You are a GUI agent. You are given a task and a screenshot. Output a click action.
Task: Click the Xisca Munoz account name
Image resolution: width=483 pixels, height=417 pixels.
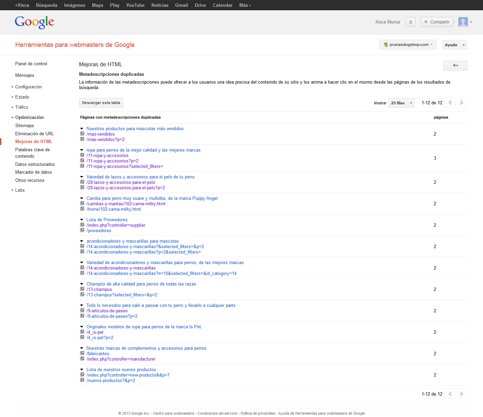388,22
